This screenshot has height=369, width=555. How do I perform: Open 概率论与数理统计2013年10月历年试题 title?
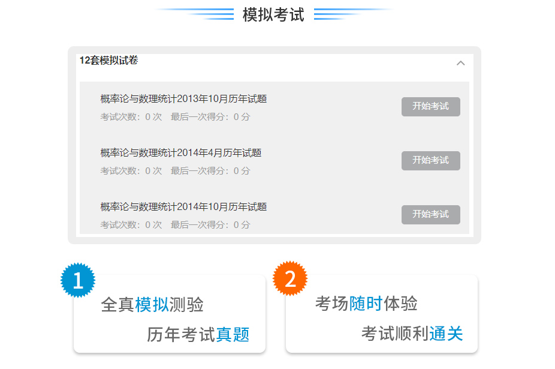(183, 99)
